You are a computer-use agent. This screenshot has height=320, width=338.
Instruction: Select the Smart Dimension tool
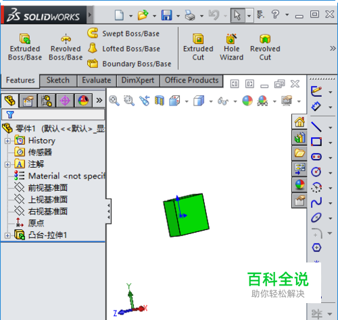[x=316, y=106]
